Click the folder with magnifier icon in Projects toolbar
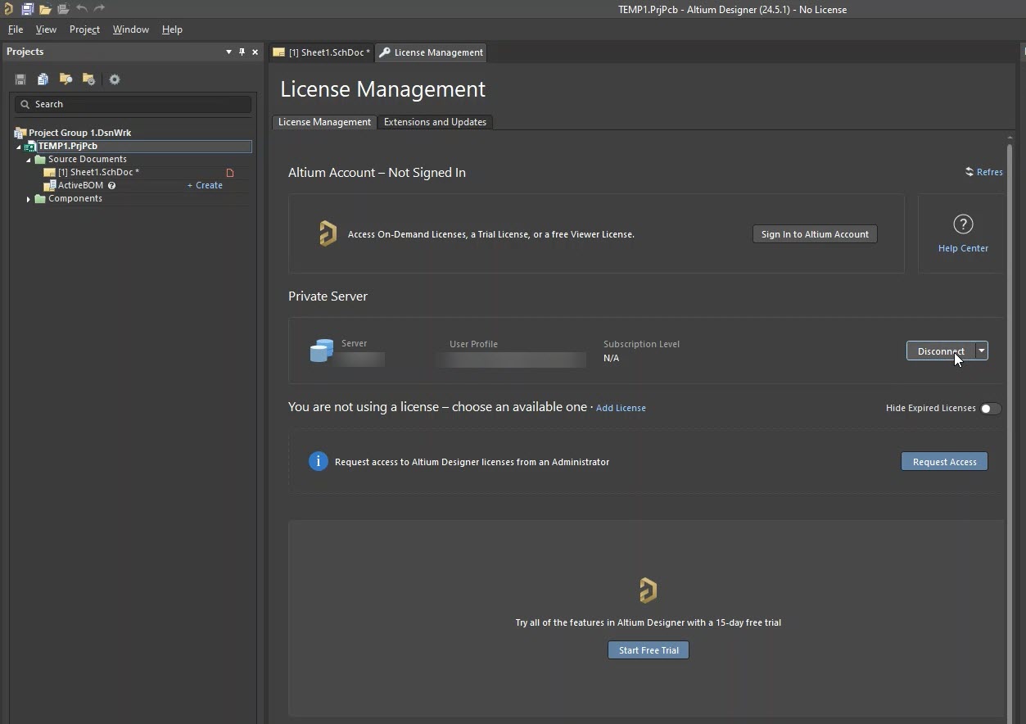 coord(66,79)
